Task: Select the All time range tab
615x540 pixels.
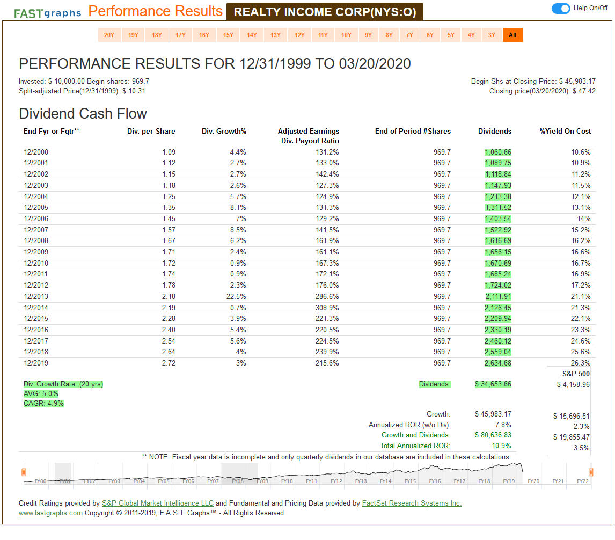Action: (x=512, y=35)
